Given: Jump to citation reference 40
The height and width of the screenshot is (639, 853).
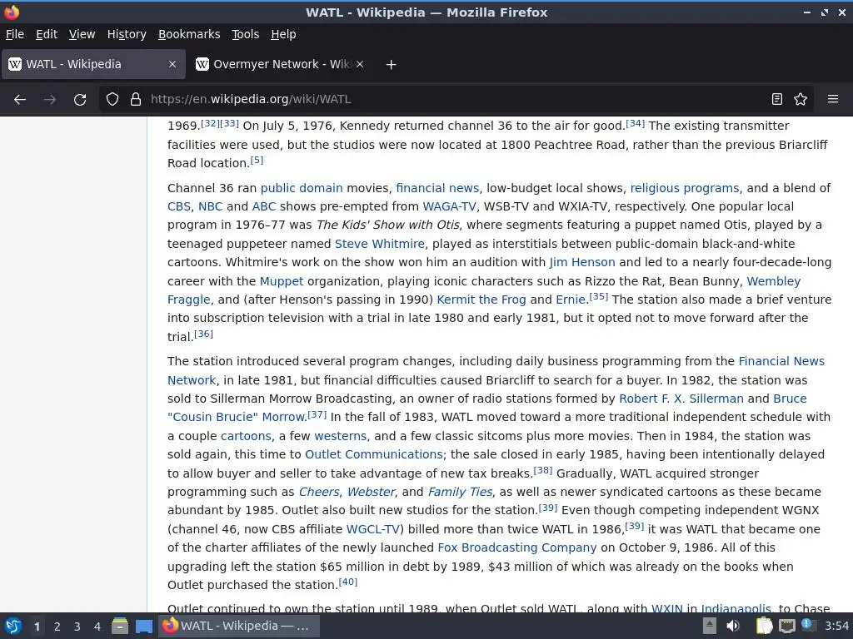Looking at the screenshot, I should (x=347, y=582).
